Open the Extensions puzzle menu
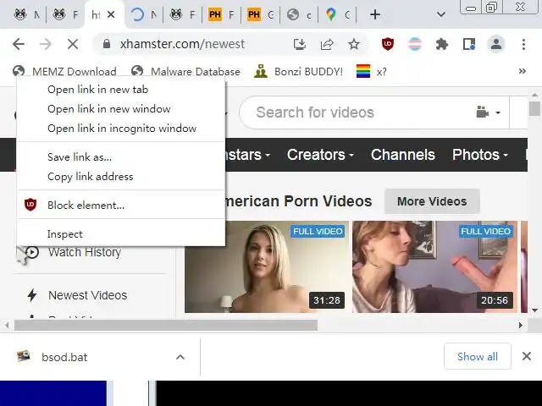 click(442, 44)
